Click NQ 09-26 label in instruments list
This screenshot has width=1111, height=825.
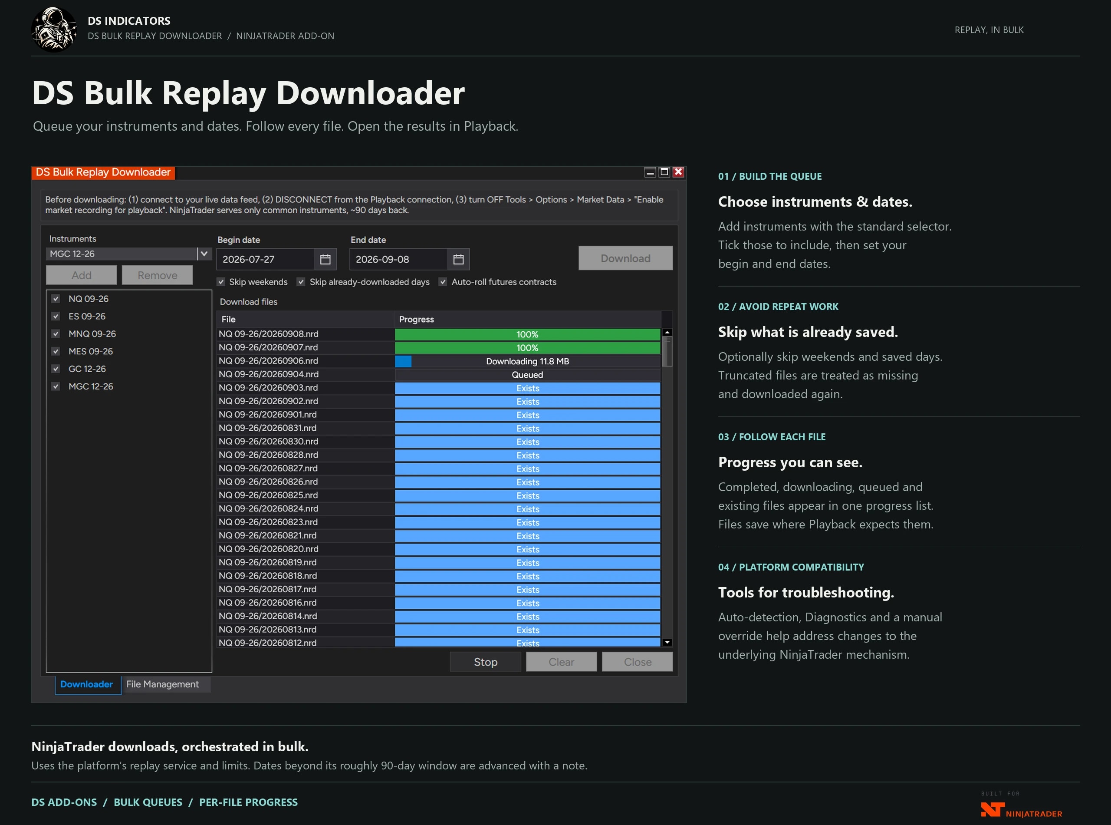pyautogui.click(x=89, y=299)
